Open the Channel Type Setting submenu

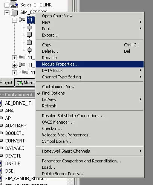pyautogui.click(x=90, y=77)
